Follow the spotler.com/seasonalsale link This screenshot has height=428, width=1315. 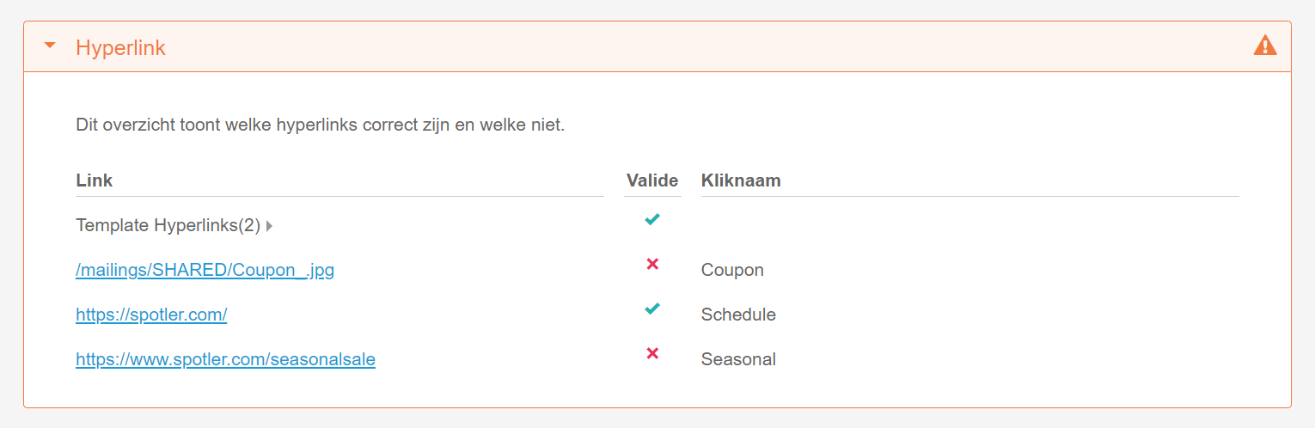pos(225,359)
